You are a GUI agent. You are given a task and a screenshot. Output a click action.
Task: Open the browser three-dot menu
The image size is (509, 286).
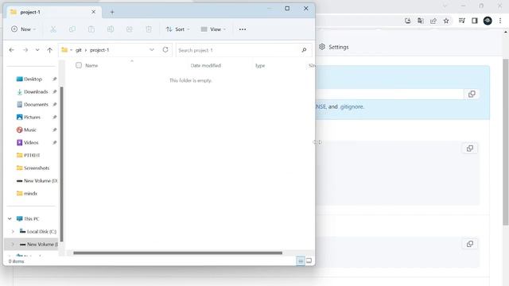click(x=500, y=21)
